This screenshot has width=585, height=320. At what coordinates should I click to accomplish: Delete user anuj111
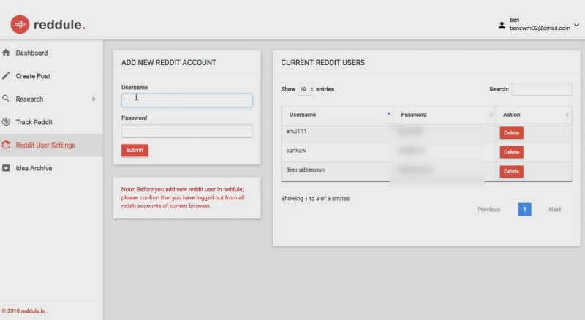coord(511,133)
